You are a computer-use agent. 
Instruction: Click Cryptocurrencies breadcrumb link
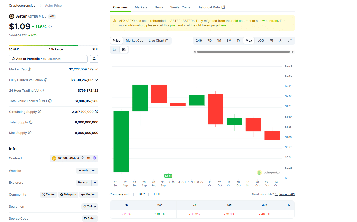pos(22,5)
